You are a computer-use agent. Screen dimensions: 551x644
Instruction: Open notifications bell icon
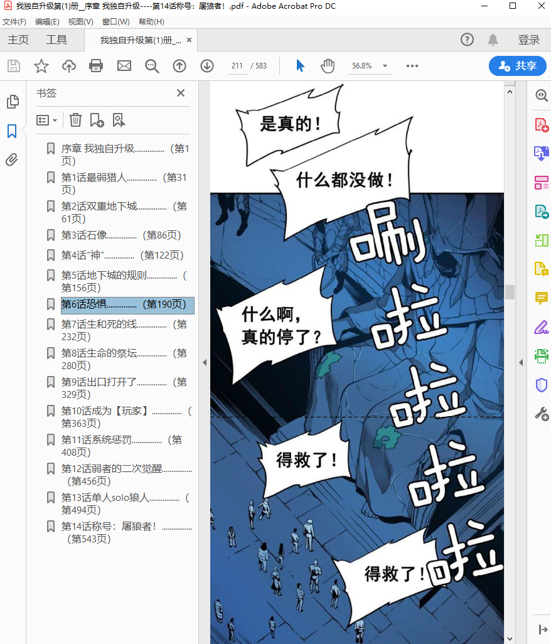[x=493, y=40]
